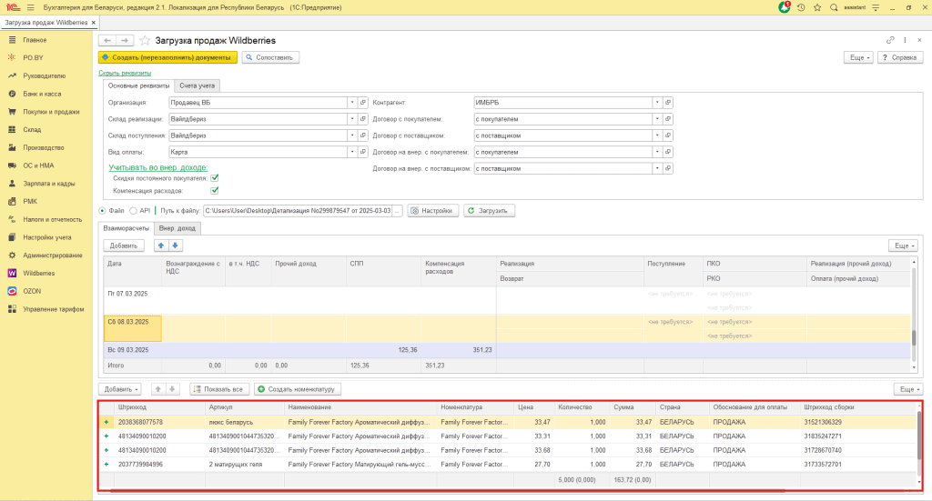
Task: Click the file path input field
Action: click(298, 211)
